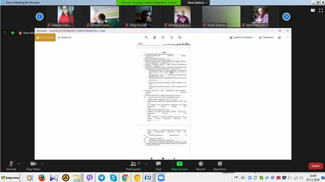Rotate the photo using the rotate icon

171,37
